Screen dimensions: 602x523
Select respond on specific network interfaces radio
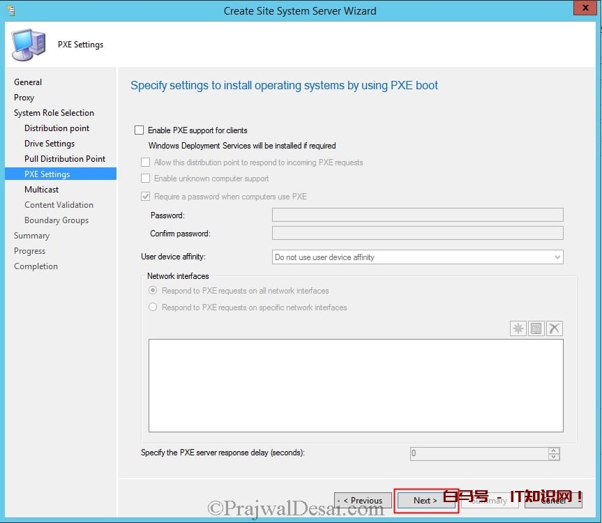tap(153, 308)
